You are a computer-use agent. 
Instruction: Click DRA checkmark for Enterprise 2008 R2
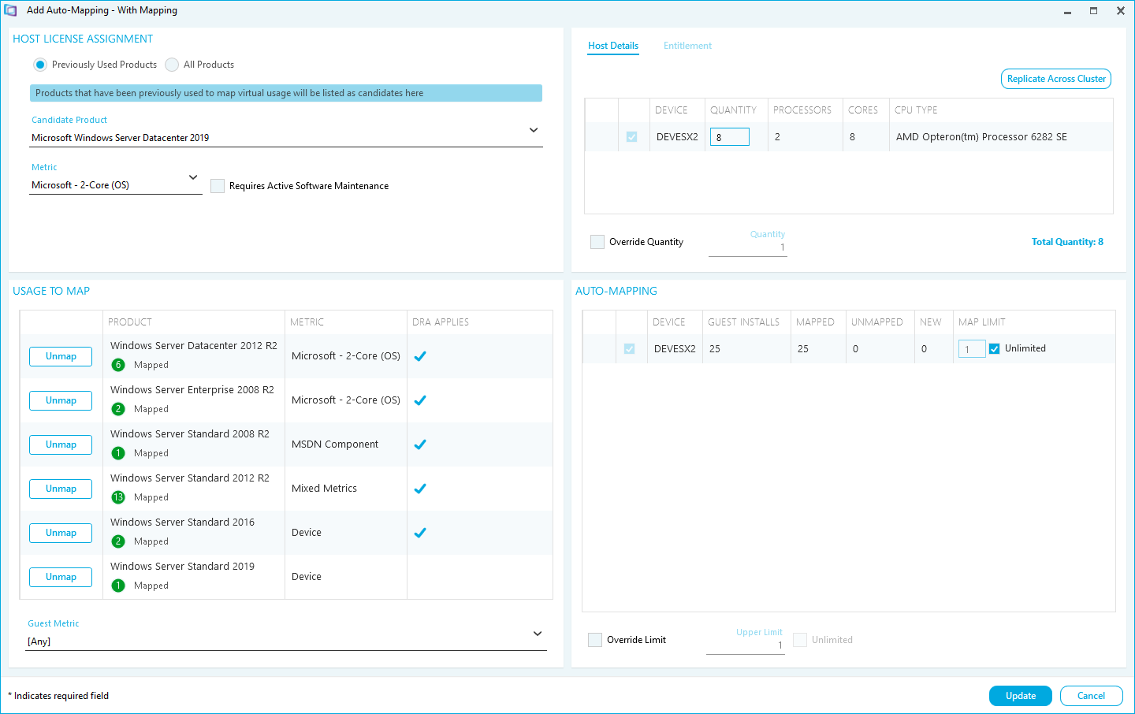tap(420, 400)
